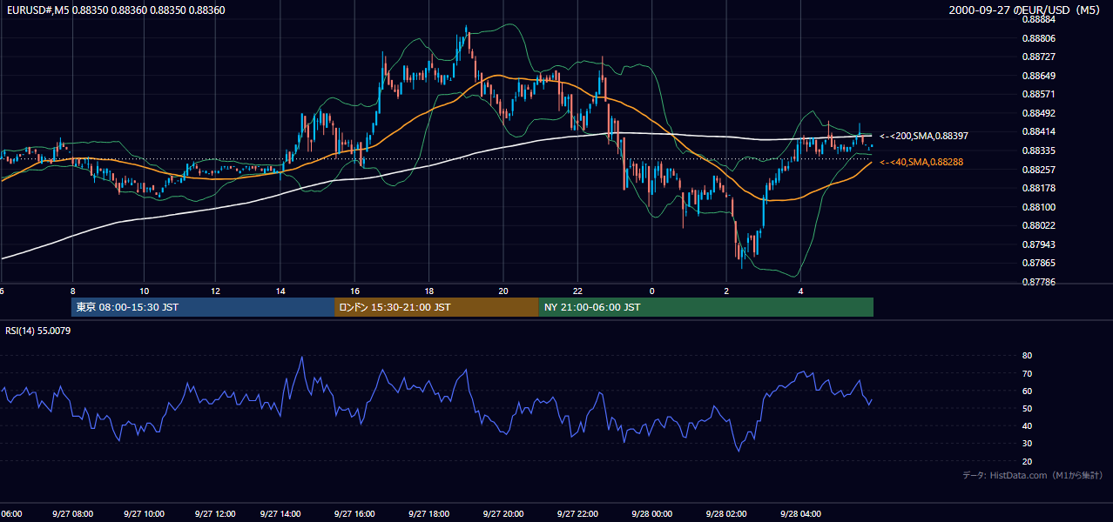Click the 9/27 12:00 bottom time label
1113x522 pixels.
(x=213, y=513)
